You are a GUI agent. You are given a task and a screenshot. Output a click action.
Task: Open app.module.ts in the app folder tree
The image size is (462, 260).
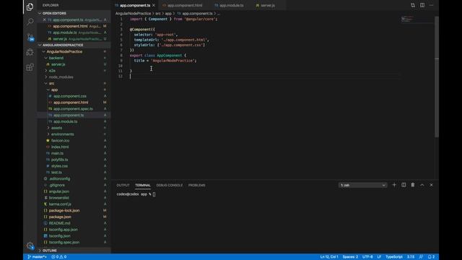(x=66, y=121)
